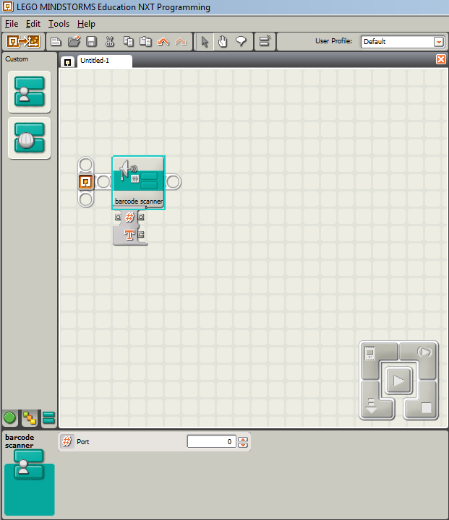
Task: Redo the last undone action
Action: point(180,42)
